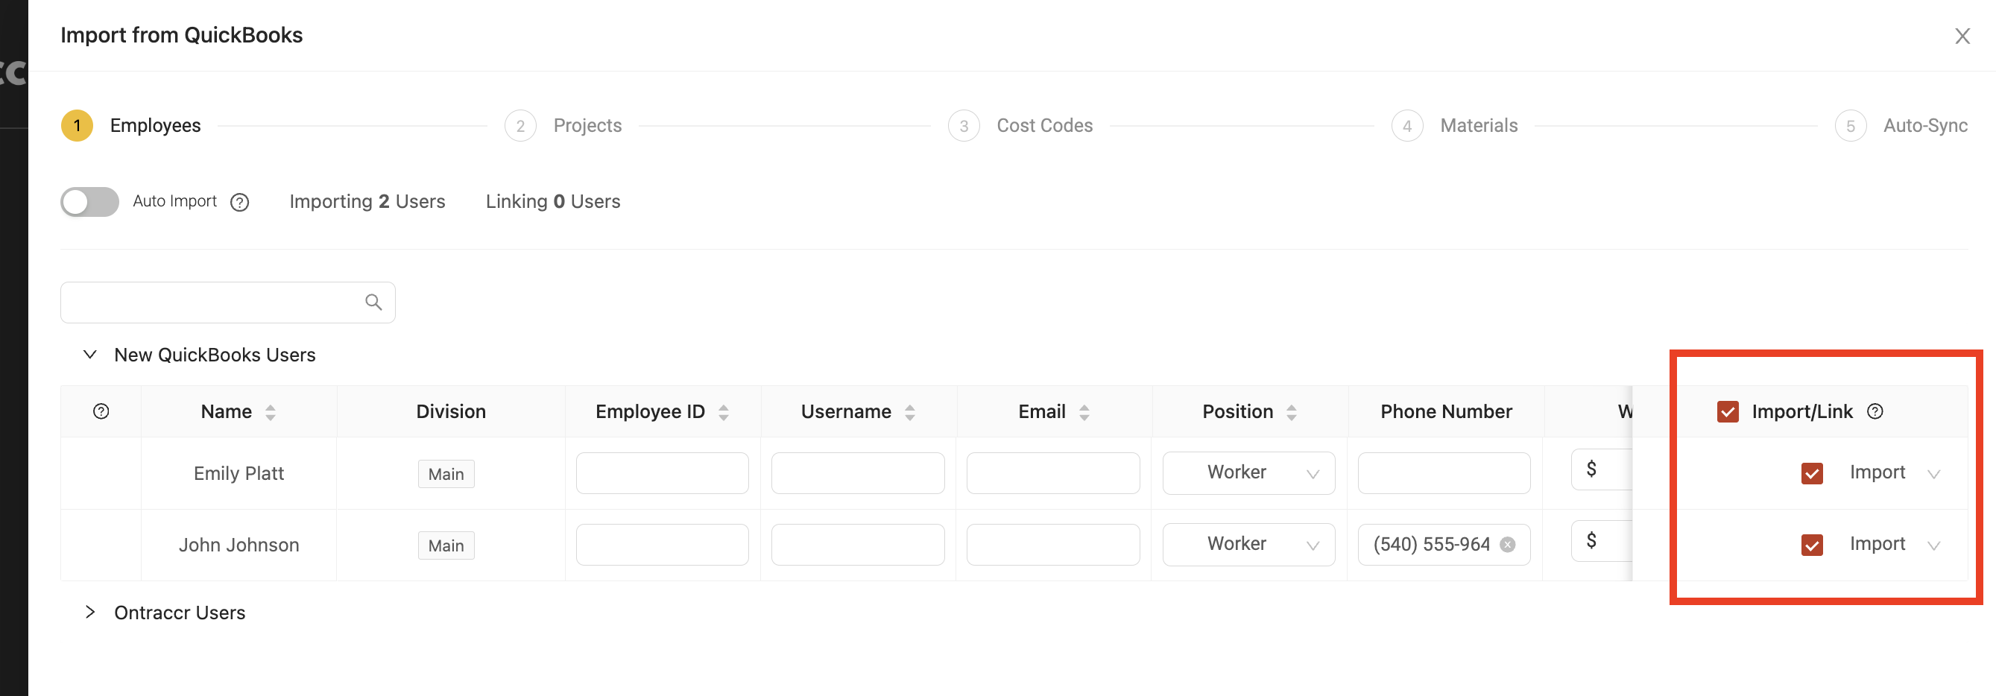Click the search magnifier icon
Screen dimensions: 1996x696
coord(373,303)
